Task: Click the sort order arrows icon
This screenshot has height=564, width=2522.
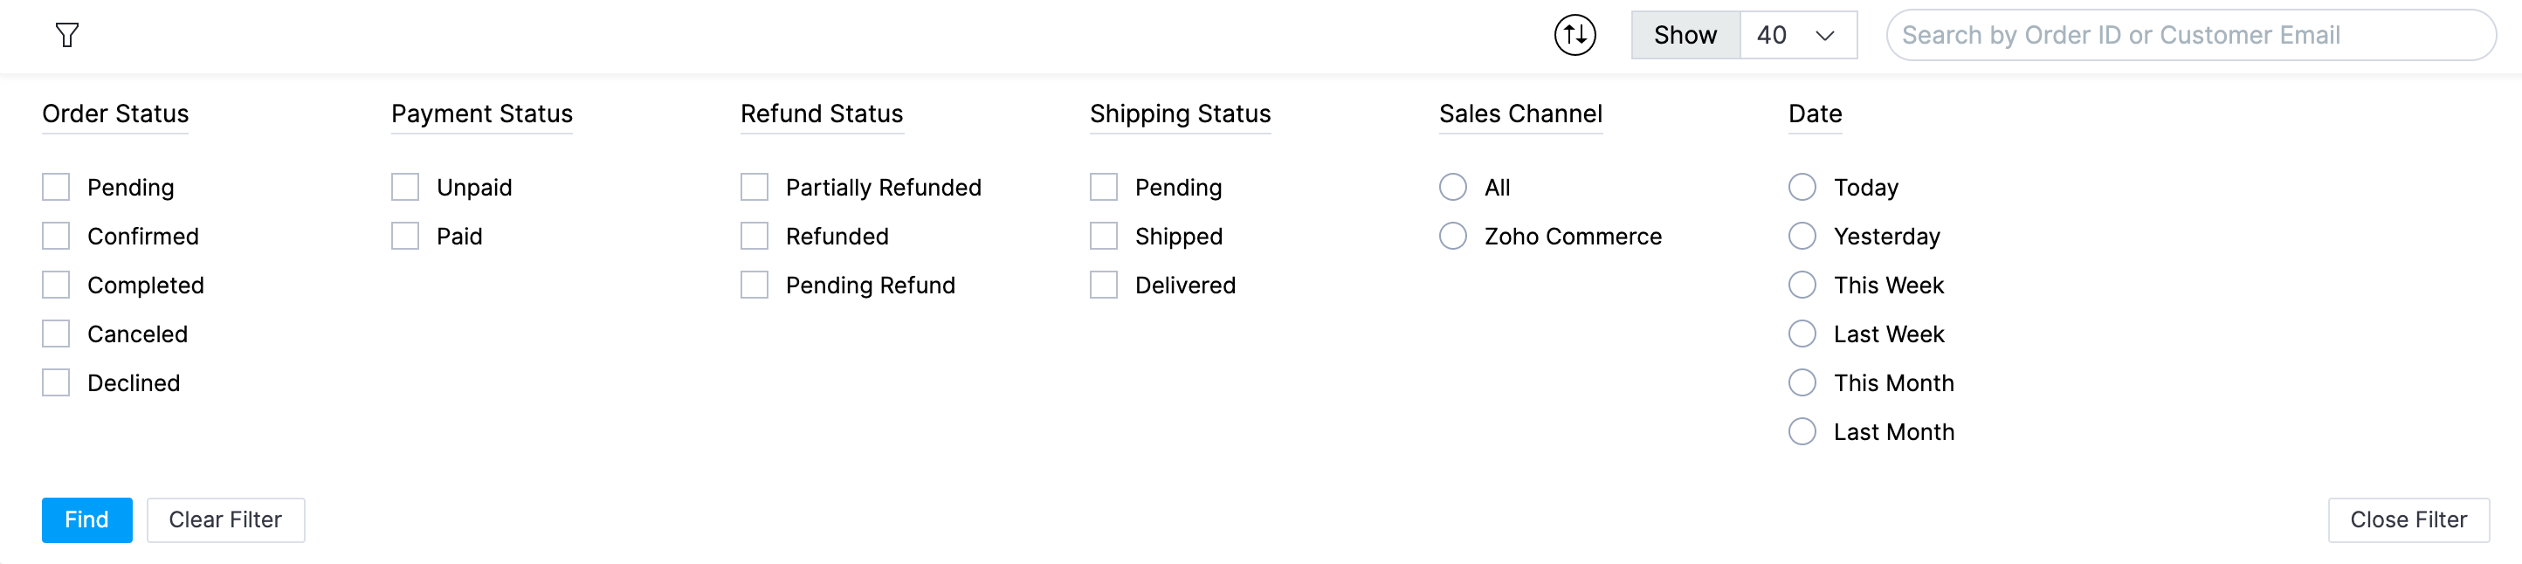Action: click(1575, 35)
